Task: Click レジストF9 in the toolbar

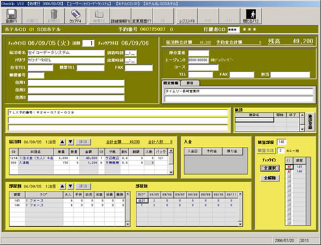Action: (187, 16)
